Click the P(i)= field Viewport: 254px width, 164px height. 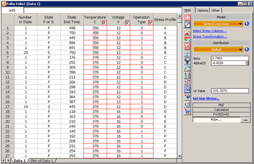pos(216,120)
